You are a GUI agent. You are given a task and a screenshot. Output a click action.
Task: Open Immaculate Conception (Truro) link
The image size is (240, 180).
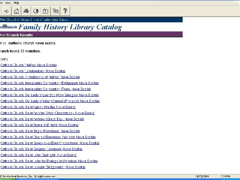point(46,89)
